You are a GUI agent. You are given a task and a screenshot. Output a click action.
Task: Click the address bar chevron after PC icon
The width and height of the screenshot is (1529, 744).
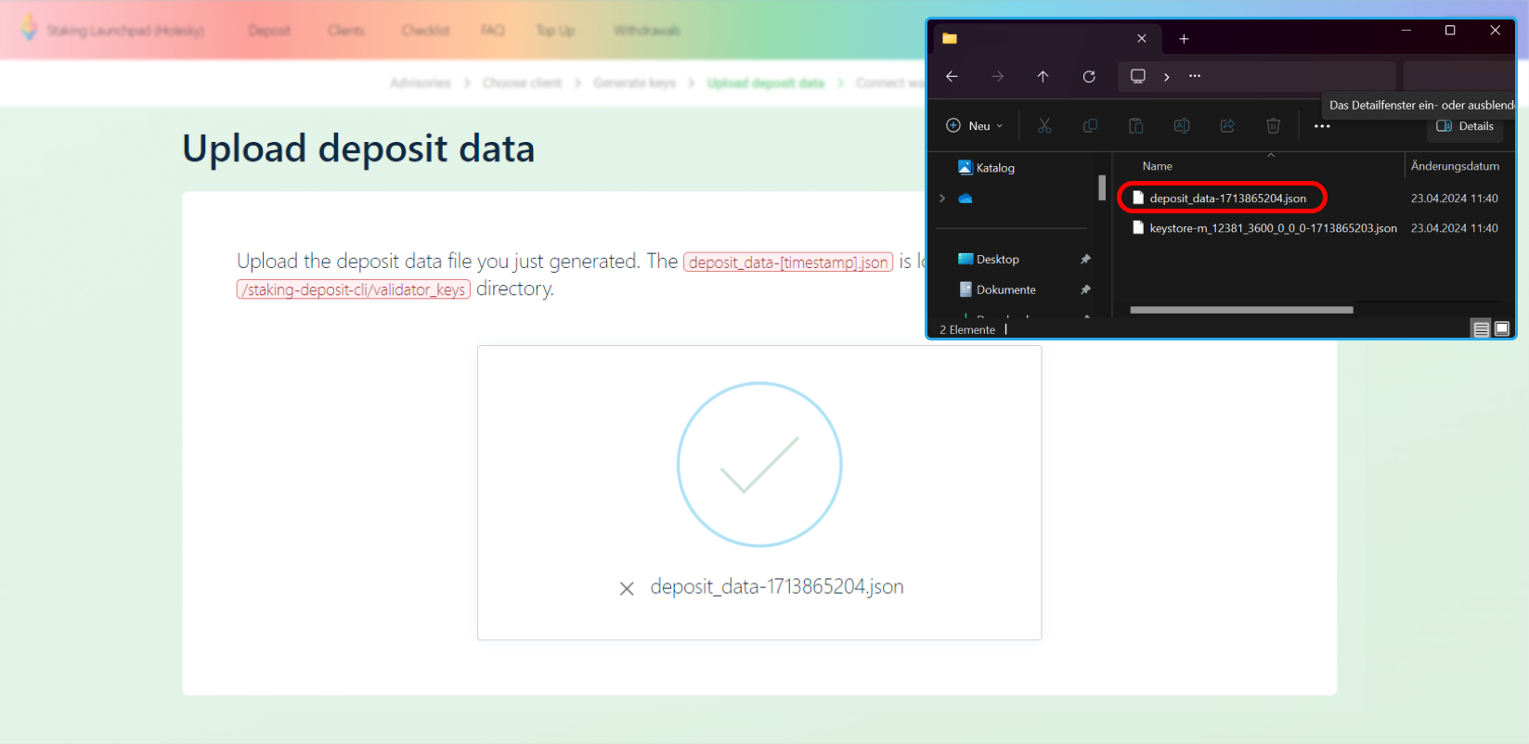click(x=1166, y=77)
